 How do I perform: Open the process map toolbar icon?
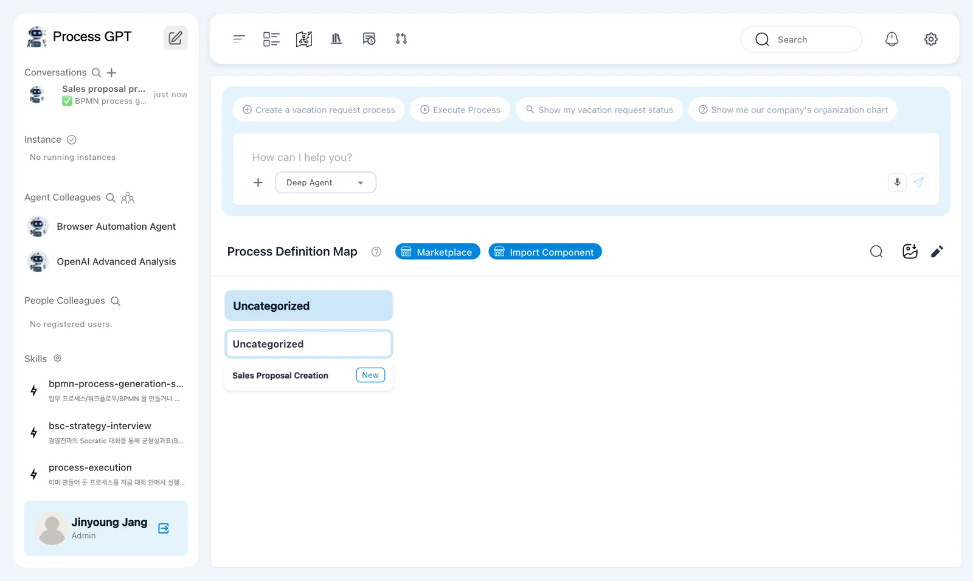304,39
